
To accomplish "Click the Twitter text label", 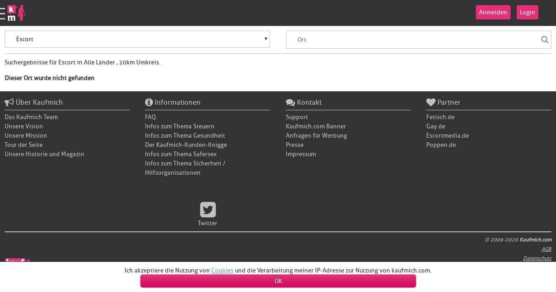I will (208, 223).
